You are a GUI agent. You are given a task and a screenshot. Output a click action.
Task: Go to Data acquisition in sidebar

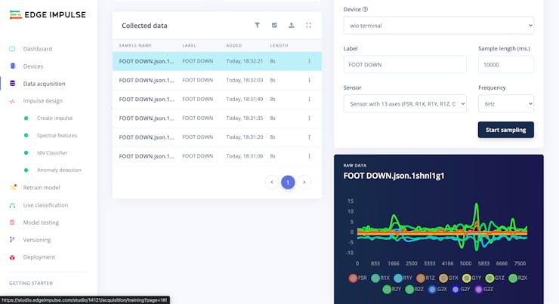pos(44,84)
